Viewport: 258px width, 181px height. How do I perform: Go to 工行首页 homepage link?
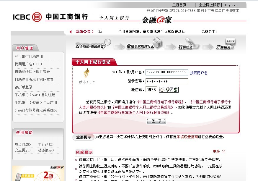179,5
